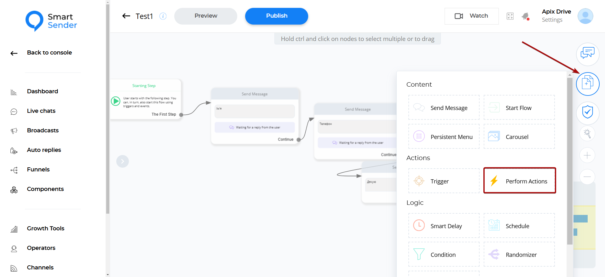The image size is (605, 277).
Task: Zoom out with the minus button
Action: coord(587,177)
